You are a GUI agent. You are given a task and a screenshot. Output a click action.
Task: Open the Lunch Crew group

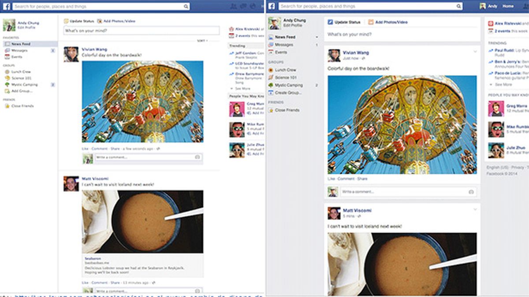point(21,71)
